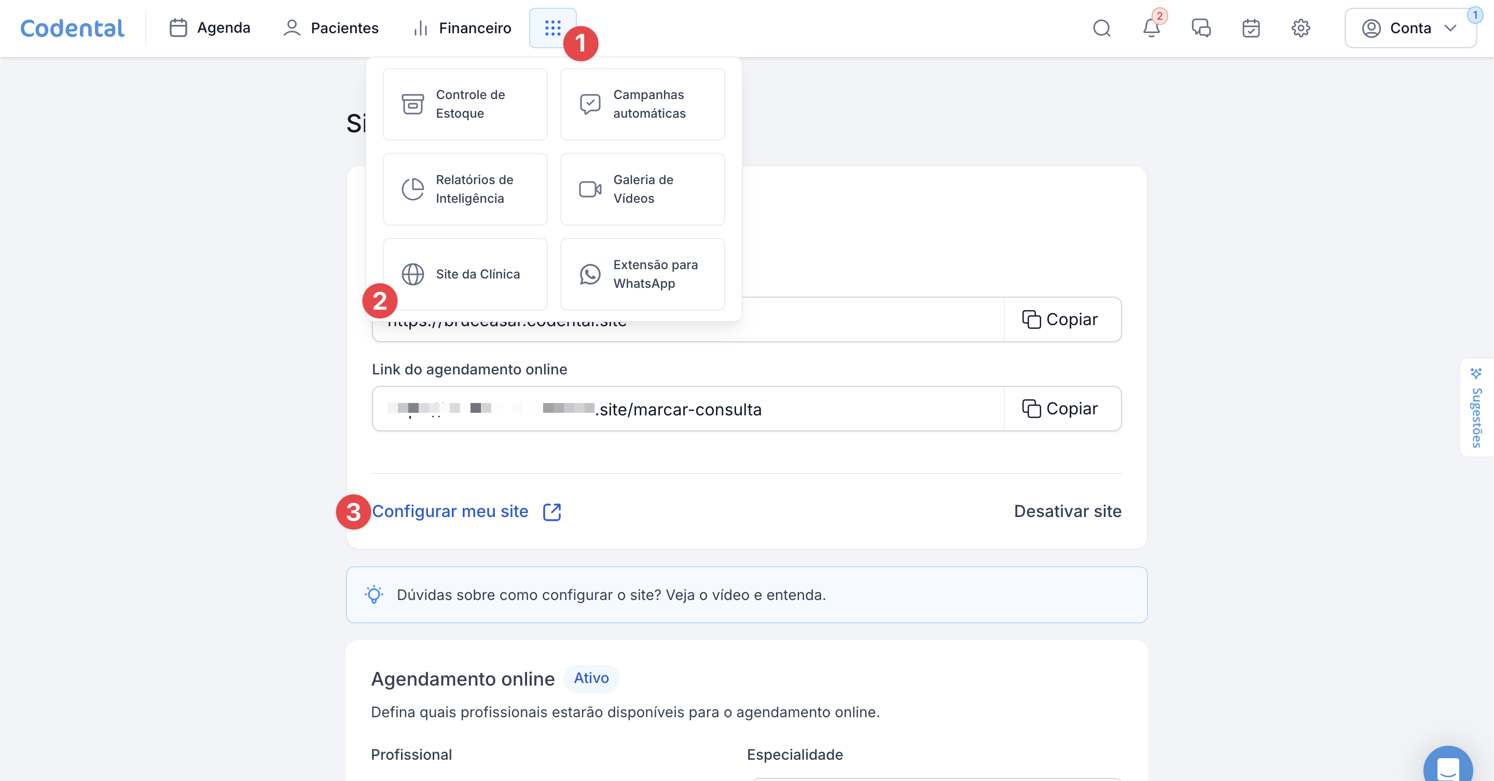
Task: Copy the agendamento online link
Action: coord(1061,409)
